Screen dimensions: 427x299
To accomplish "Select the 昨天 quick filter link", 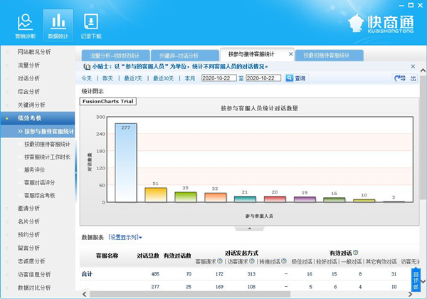I will tap(107, 78).
